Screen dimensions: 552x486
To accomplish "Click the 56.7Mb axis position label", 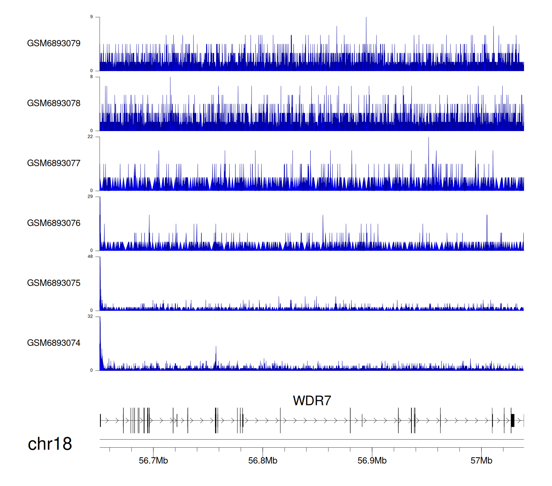I will coord(153,461).
